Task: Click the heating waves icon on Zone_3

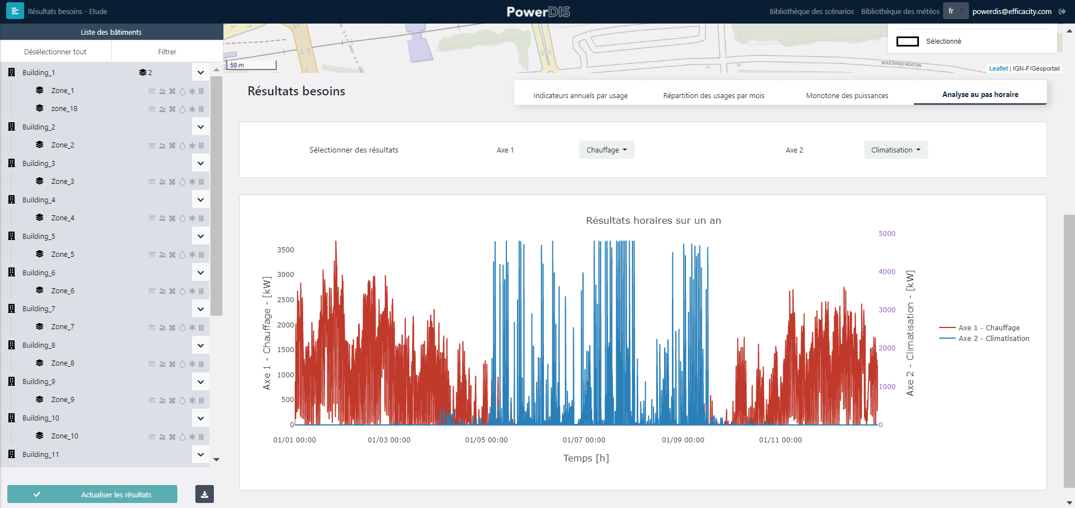Action: 152,182
